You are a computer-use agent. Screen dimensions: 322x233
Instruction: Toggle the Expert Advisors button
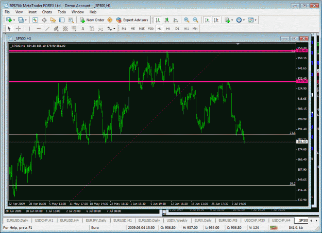pos(132,20)
